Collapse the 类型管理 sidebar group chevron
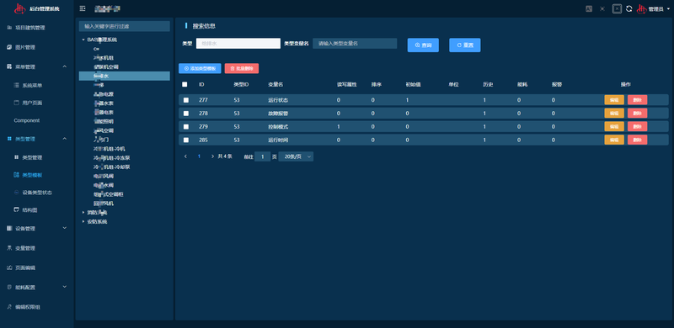 [65, 139]
